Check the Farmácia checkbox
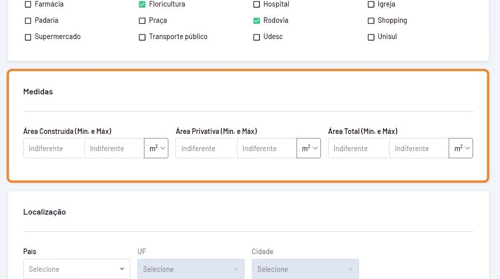 click(28, 5)
